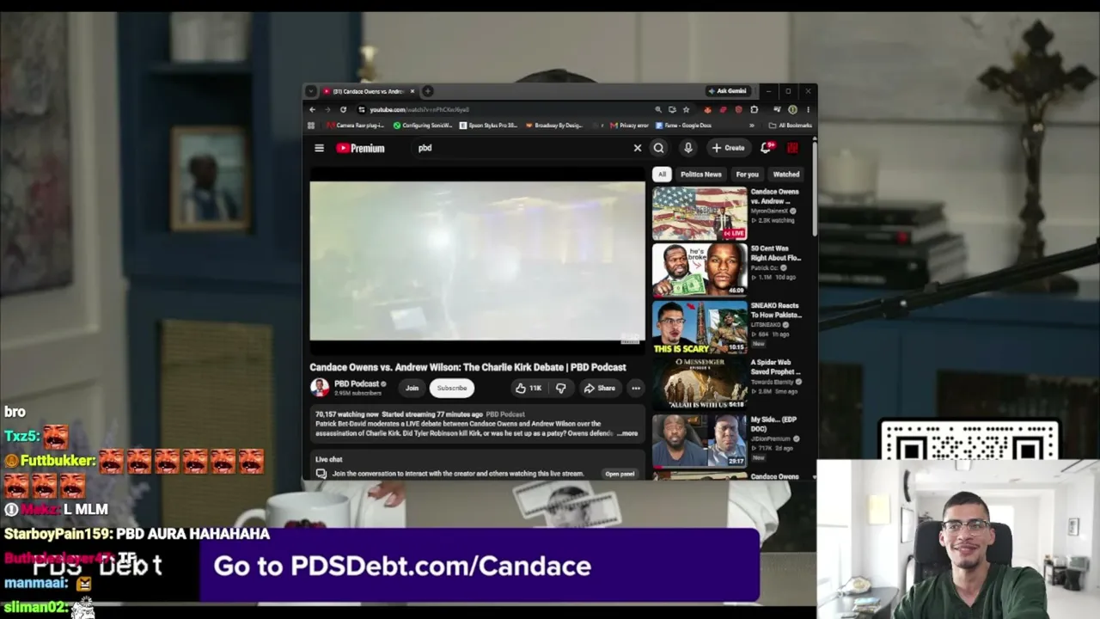The width and height of the screenshot is (1100, 619).
Task: Reload the YouTube page
Action: [x=343, y=109]
